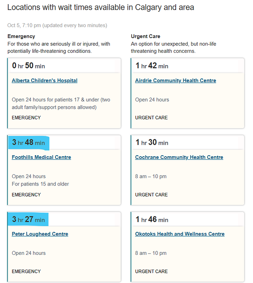
Task: Click the 0 hr 50 min wait time
Action: [28, 66]
